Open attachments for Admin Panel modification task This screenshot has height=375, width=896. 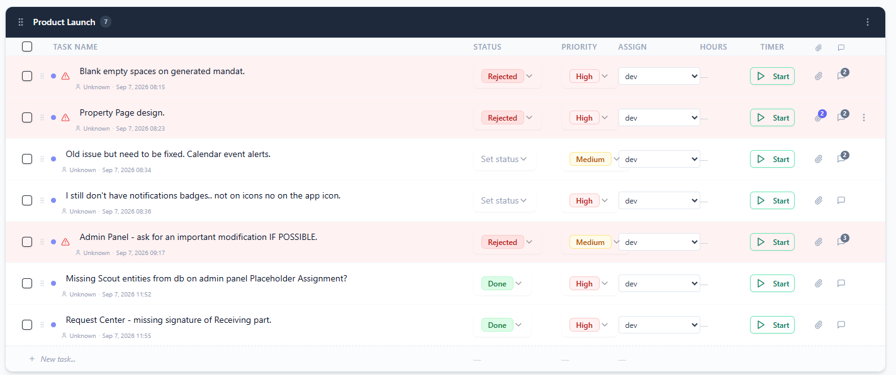819,242
